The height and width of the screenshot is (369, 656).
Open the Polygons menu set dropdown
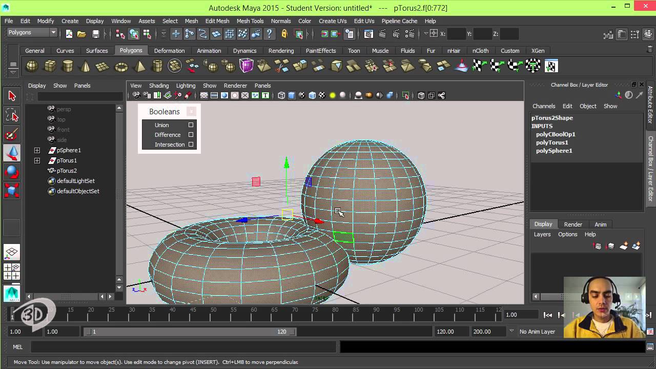click(32, 32)
